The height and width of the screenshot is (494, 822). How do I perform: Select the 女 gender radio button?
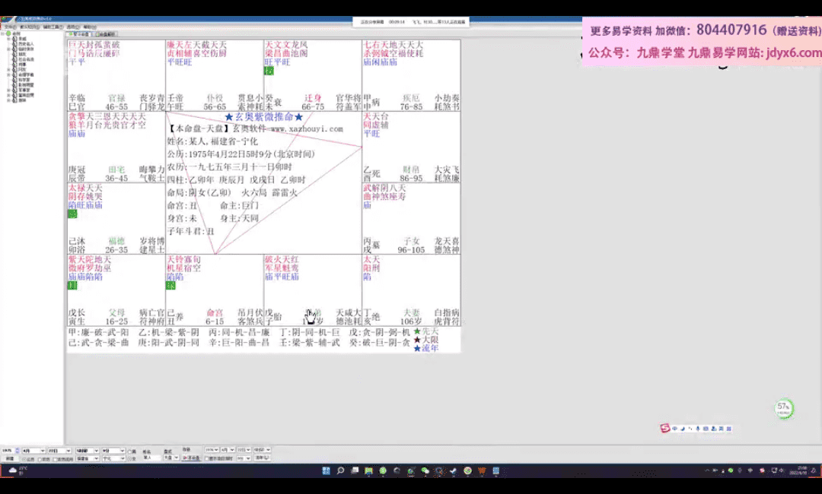(130, 458)
